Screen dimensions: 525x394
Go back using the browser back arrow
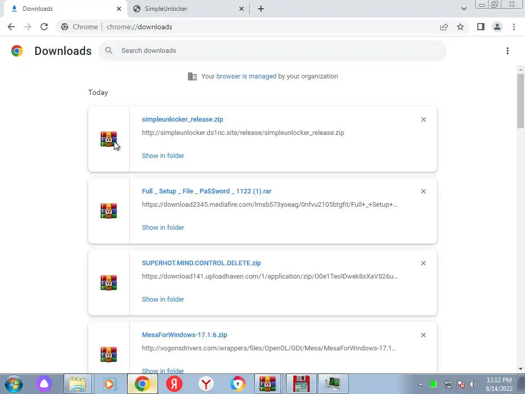coord(11,27)
